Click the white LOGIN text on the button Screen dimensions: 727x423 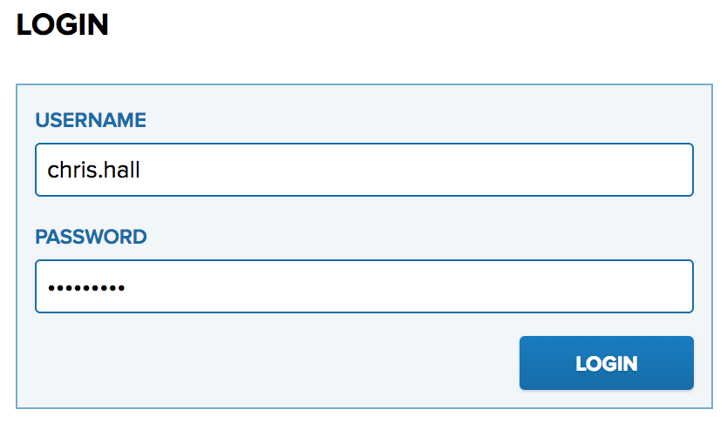pyautogui.click(x=607, y=364)
